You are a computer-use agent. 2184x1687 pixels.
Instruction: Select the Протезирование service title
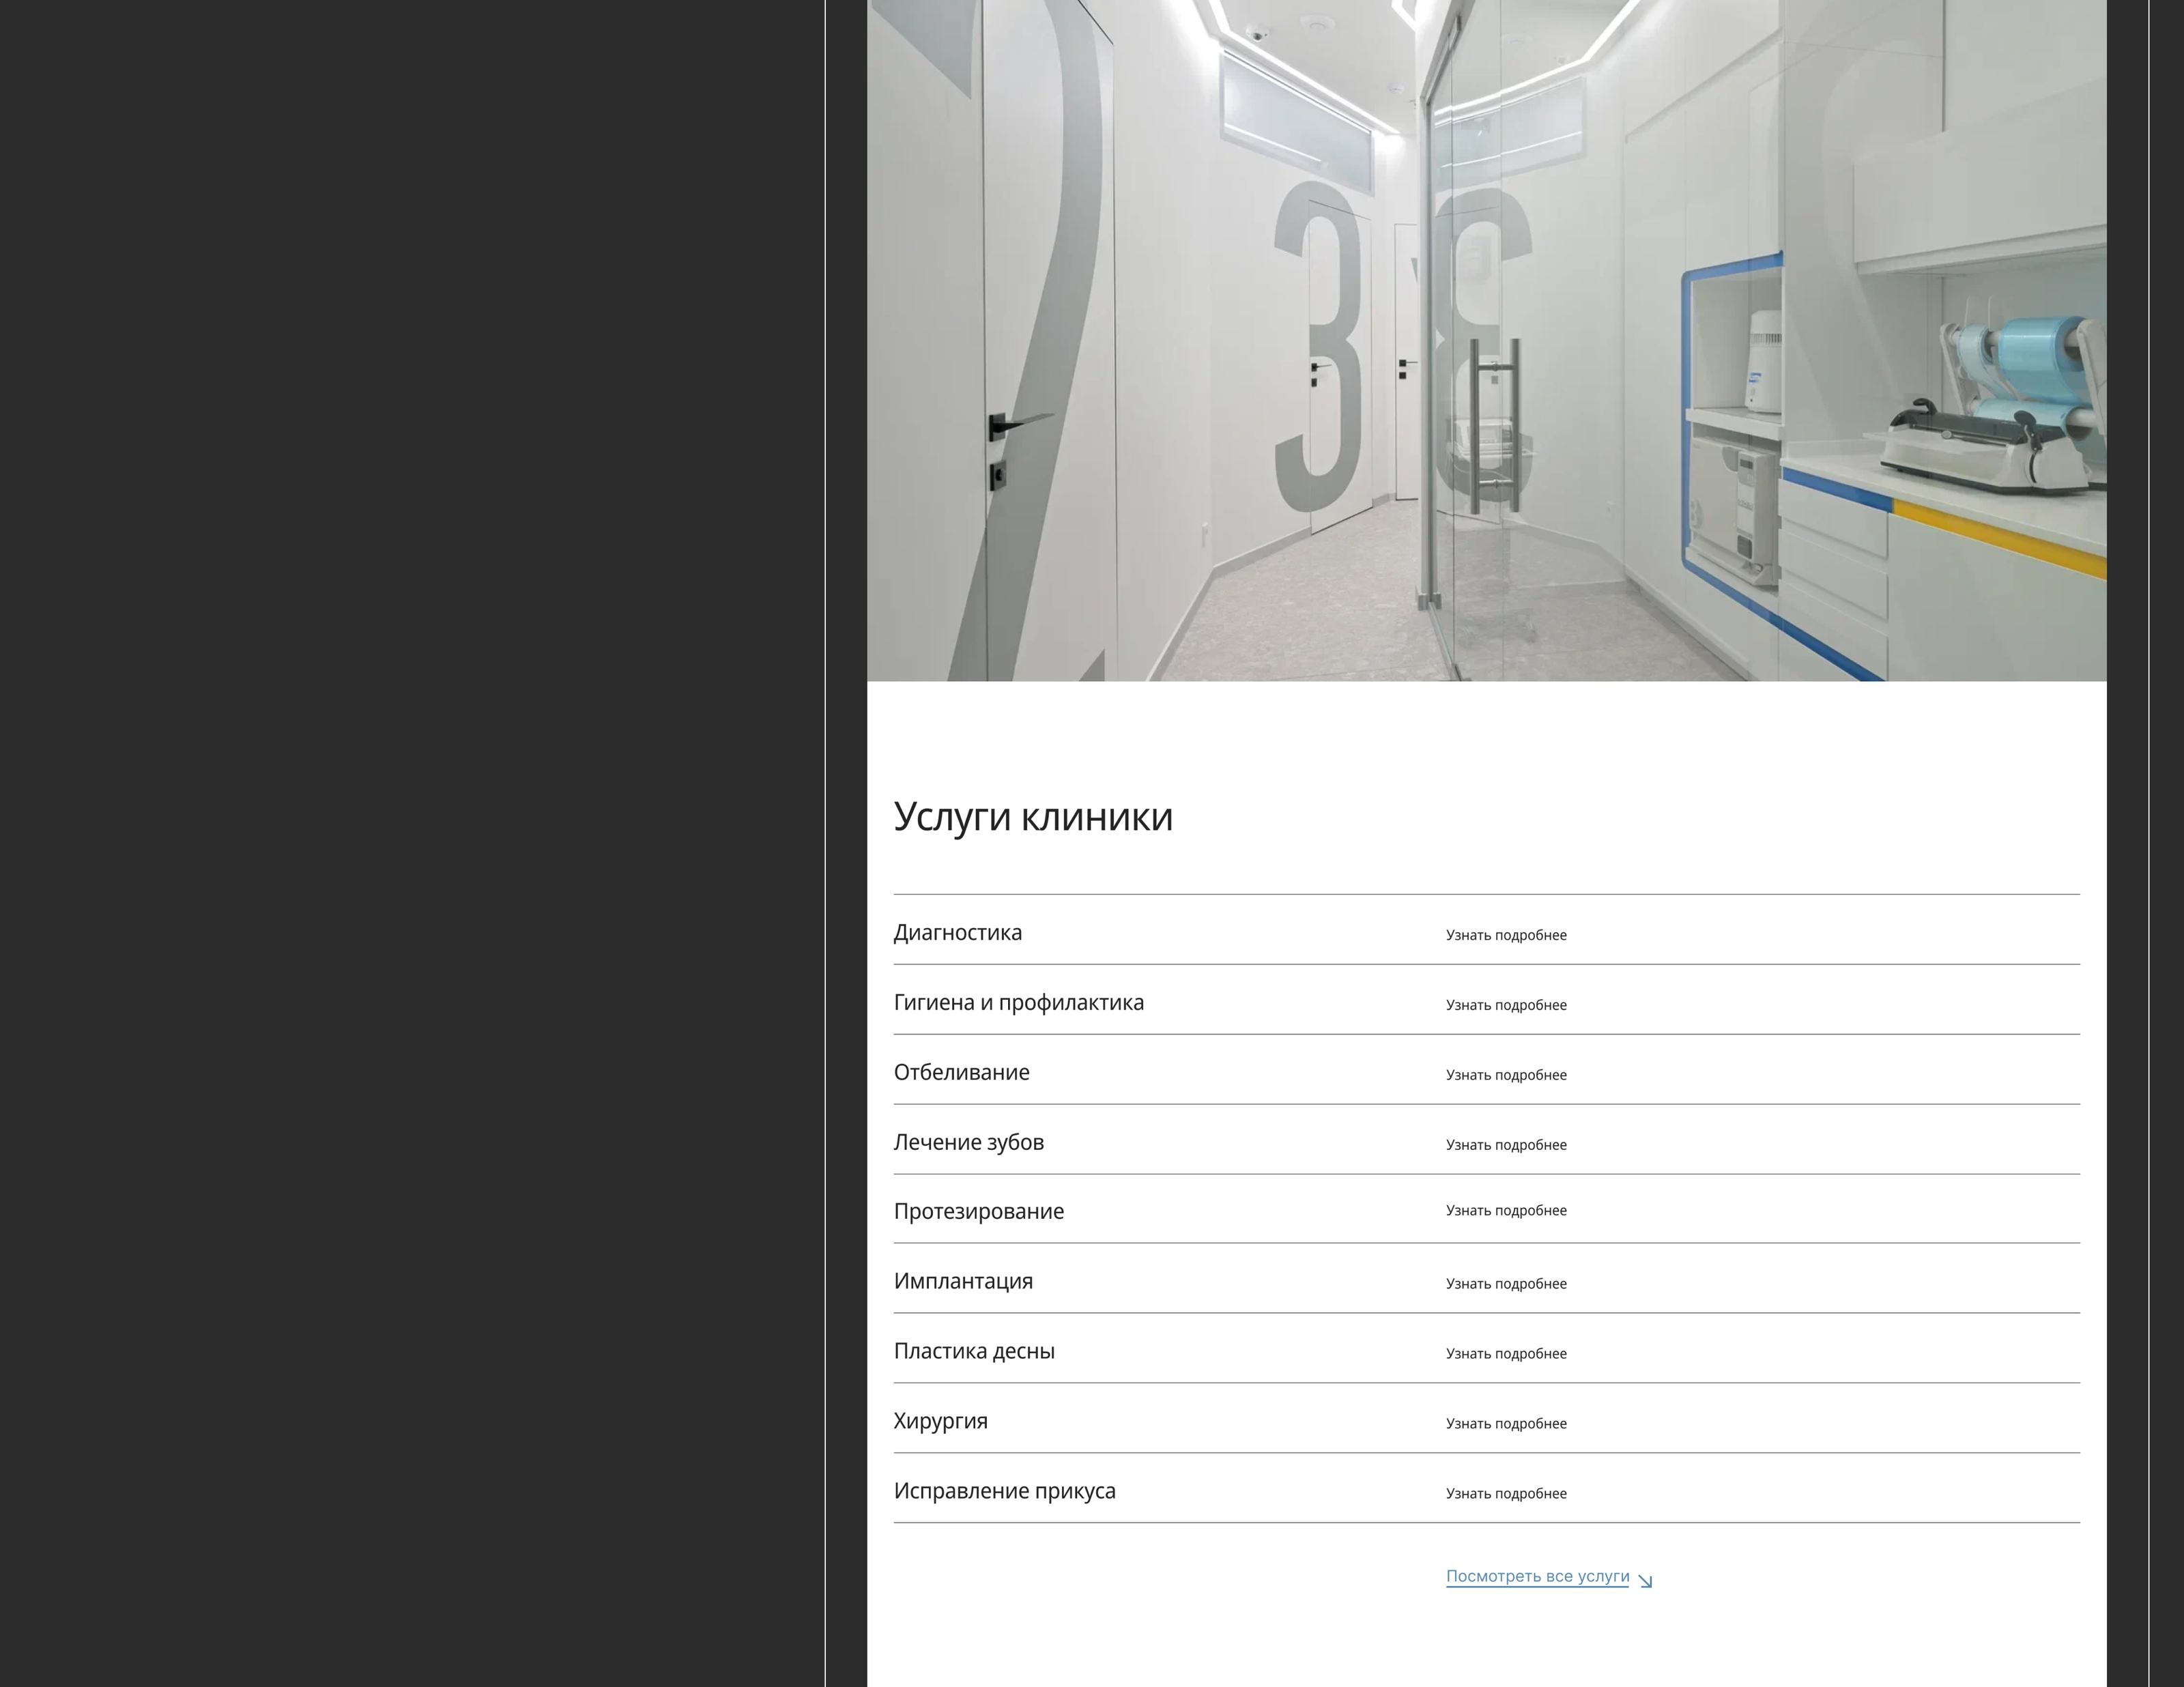978,1211
